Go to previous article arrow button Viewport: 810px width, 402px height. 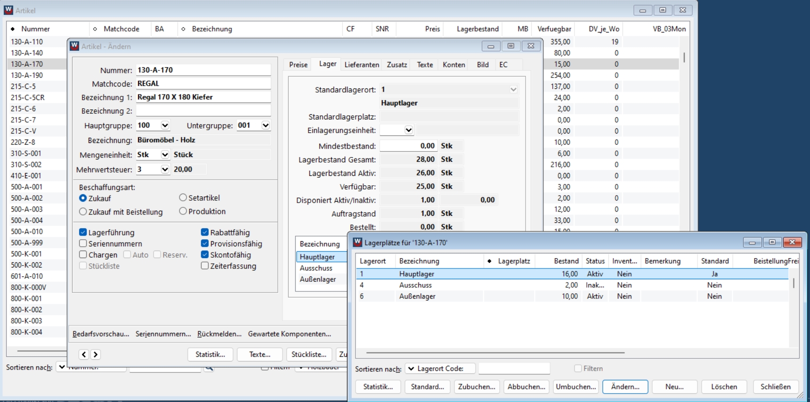(84, 355)
